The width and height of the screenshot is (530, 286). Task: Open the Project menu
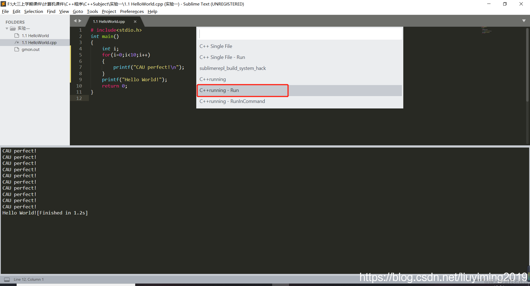109,11
